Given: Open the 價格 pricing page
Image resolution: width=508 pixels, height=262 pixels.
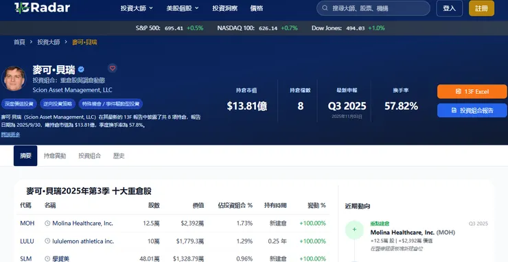Looking at the screenshot, I should click(x=257, y=8).
